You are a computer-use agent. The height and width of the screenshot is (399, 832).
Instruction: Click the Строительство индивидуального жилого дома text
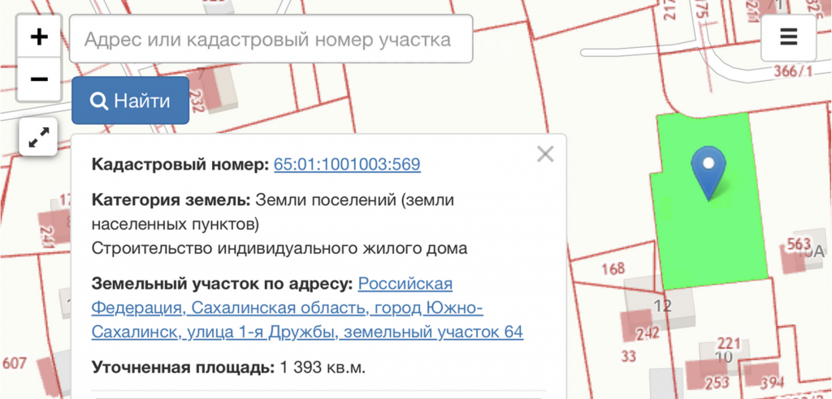(279, 248)
